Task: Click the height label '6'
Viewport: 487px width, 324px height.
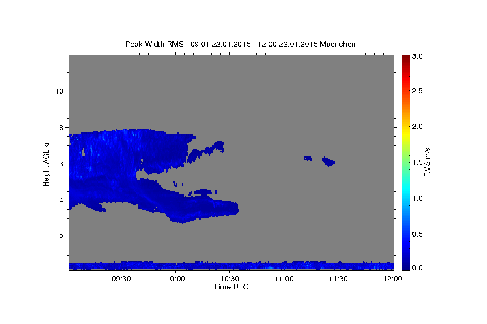Action: [x=60, y=164]
